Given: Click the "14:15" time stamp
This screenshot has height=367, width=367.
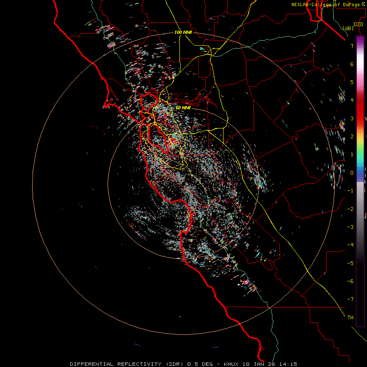Looking at the screenshot, I should [288, 364].
